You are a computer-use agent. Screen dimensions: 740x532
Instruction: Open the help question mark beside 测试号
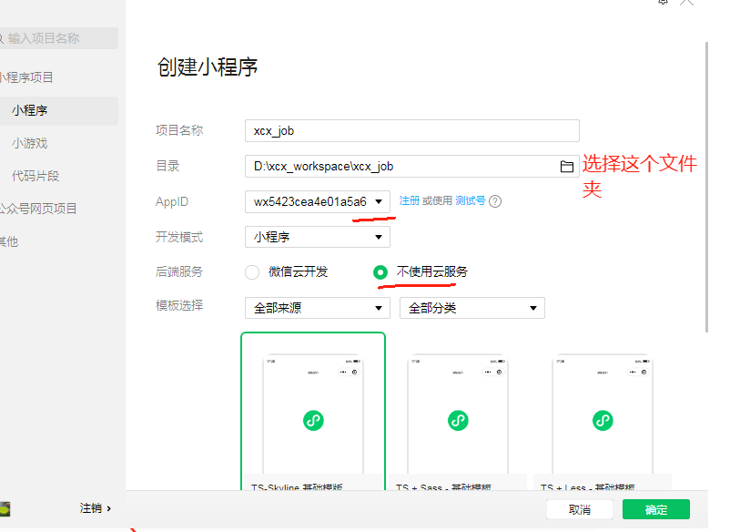(x=495, y=201)
